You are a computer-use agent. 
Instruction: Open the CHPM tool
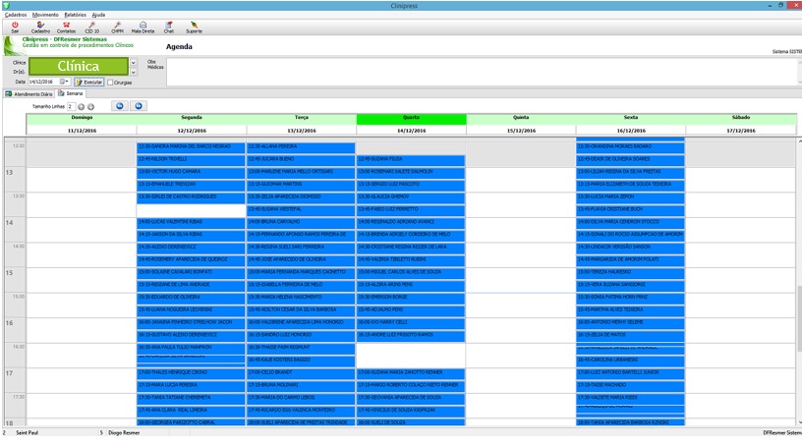point(118,26)
